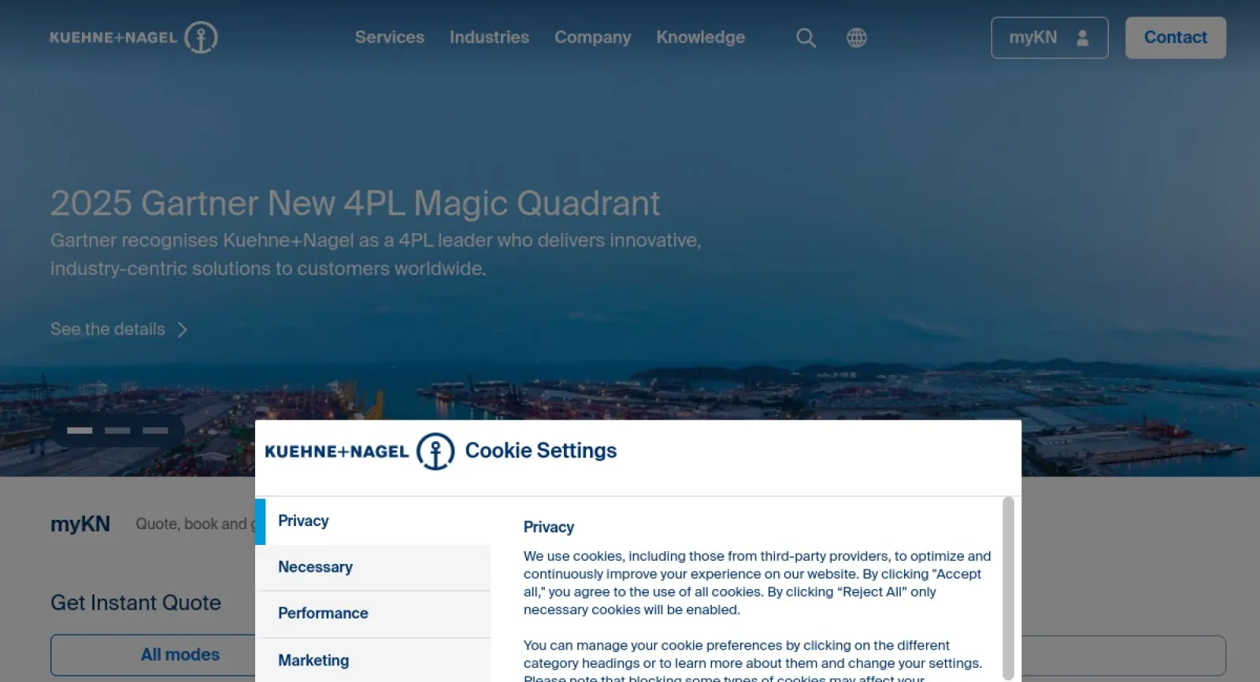Click the See the details link
Image resolution: width=1260 pixels, height=682 pixels.
coord(108,329)
